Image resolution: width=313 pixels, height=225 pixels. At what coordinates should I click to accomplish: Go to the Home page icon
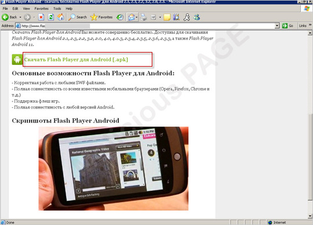click(x=61, y=17)
